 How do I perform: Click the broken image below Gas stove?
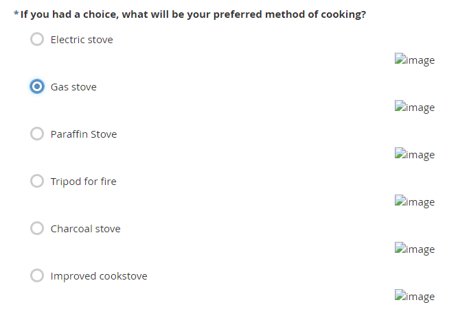415,108
